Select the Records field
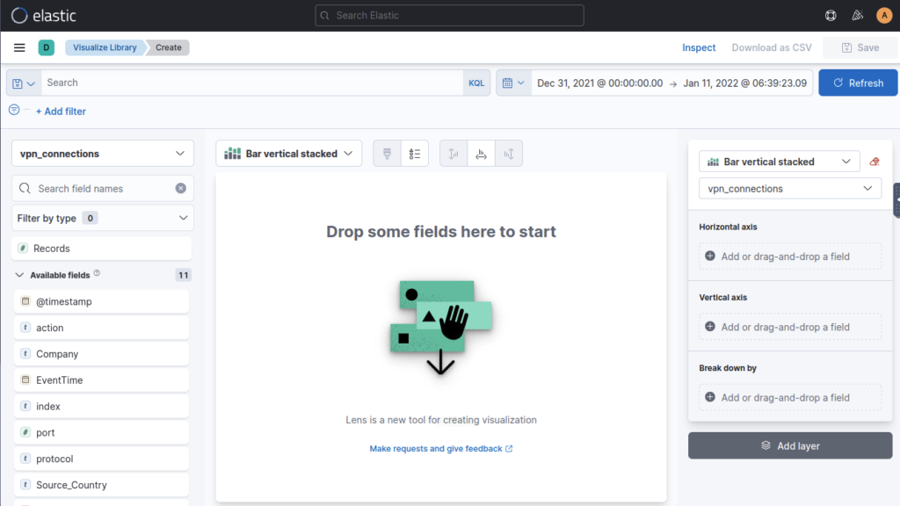The image size is (900, 506). 102,249
